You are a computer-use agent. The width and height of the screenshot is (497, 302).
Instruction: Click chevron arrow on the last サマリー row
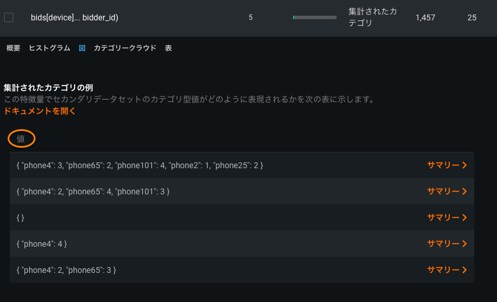pos(464,270)
